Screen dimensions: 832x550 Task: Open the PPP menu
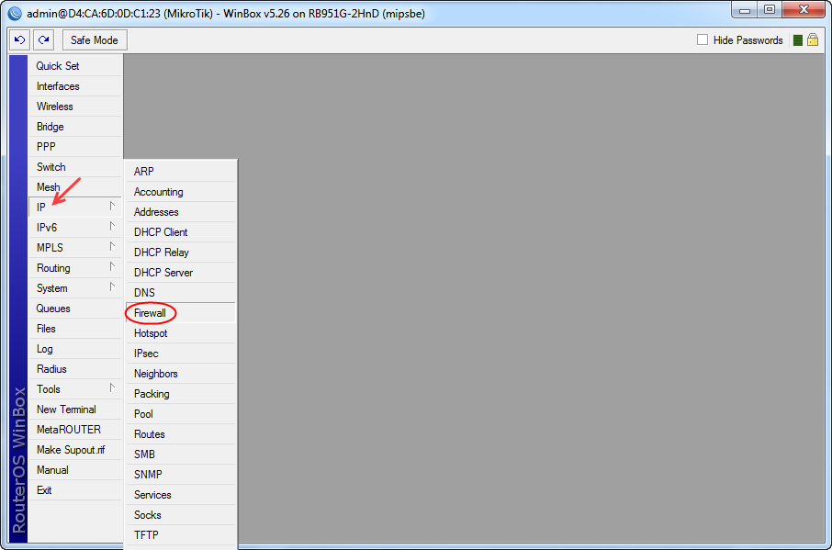[x=74, y=146]
